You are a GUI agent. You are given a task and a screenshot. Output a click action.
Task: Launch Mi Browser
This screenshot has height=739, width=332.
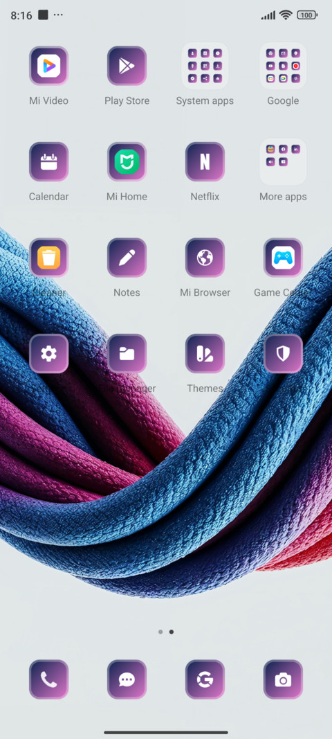pyautogui.click(x=205, y=258)
